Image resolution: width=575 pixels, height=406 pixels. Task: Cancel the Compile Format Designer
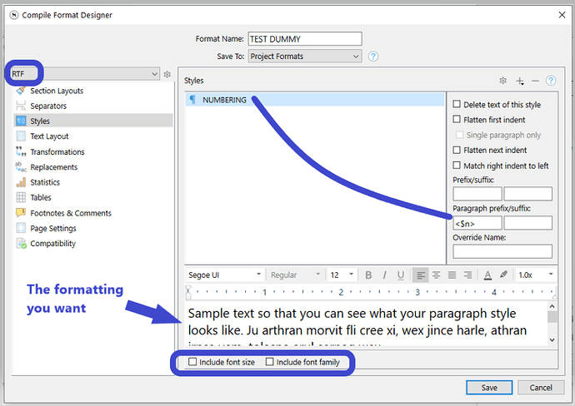pos(541,388)
